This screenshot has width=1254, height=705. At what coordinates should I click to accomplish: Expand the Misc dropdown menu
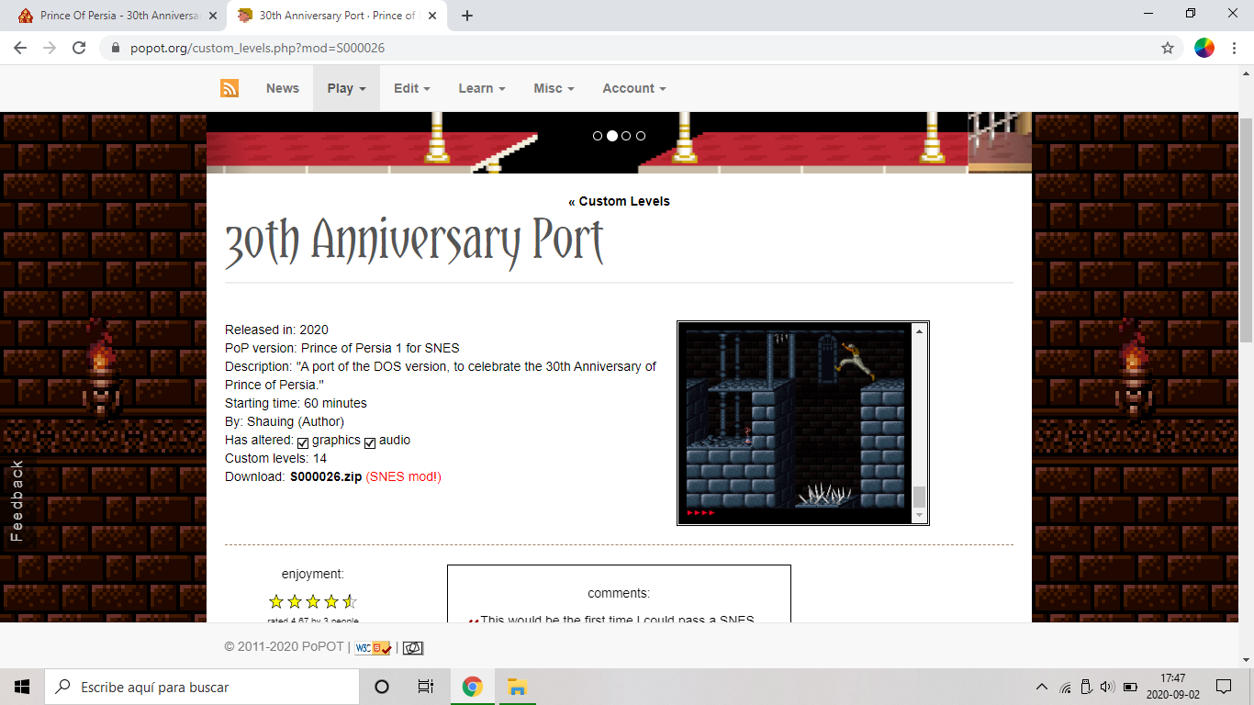pos(554,88)
